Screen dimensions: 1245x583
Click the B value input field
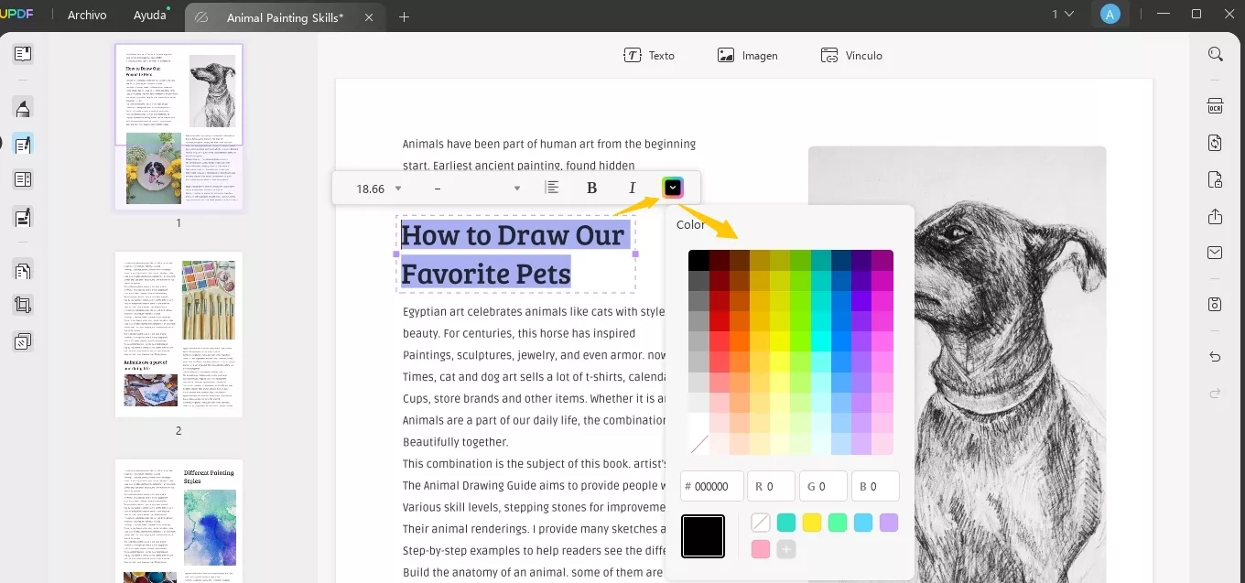875,487
